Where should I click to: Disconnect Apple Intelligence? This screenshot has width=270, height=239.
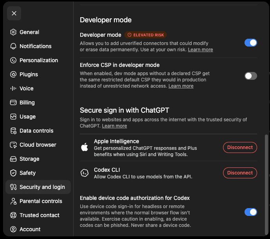tap(240, 147)
